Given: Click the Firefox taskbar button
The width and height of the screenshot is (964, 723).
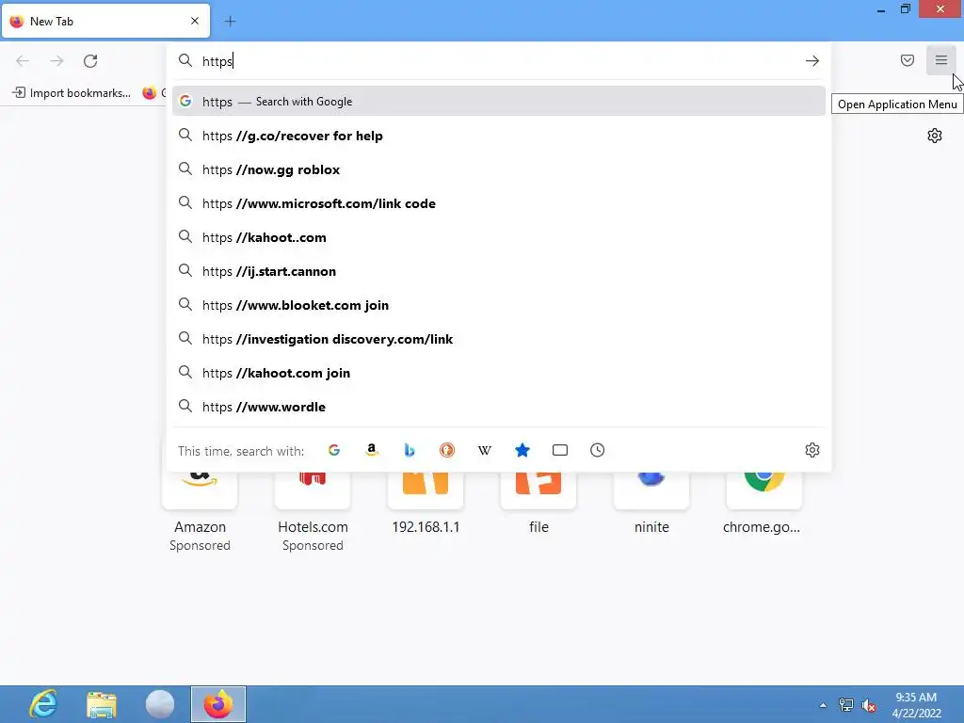Looking at the screenshot, I should point(218,704).
